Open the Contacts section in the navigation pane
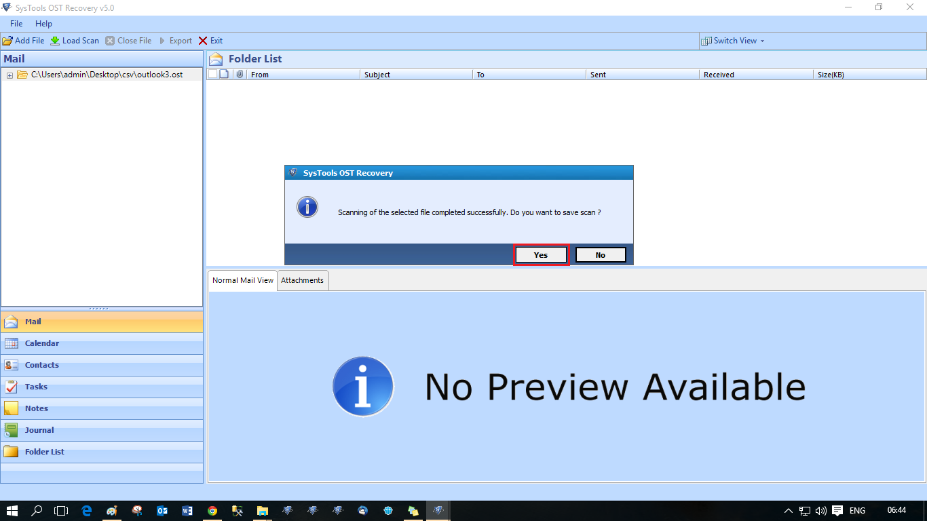The height and width of the screenshot is (521, 927). (x=102, y=365)
